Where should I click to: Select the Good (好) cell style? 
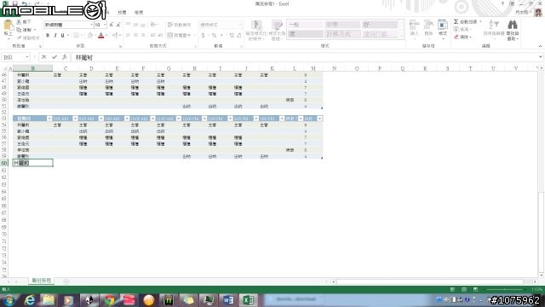tap(380, 25)
